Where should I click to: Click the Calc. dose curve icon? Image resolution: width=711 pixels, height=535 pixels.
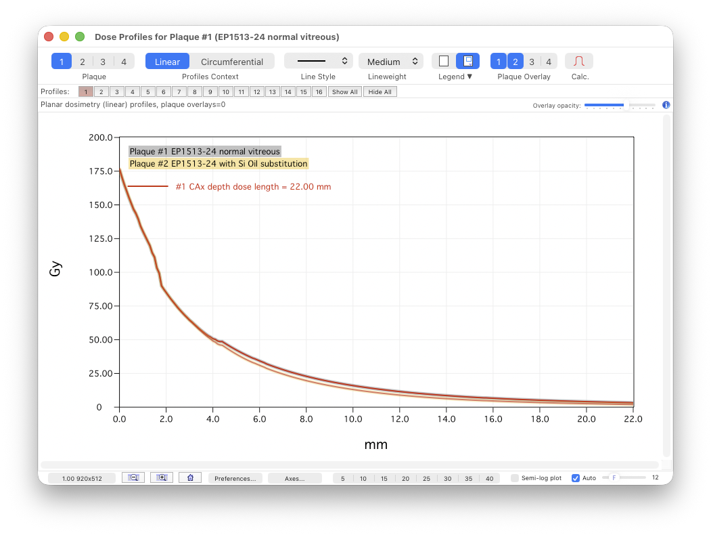click(578, 62)
